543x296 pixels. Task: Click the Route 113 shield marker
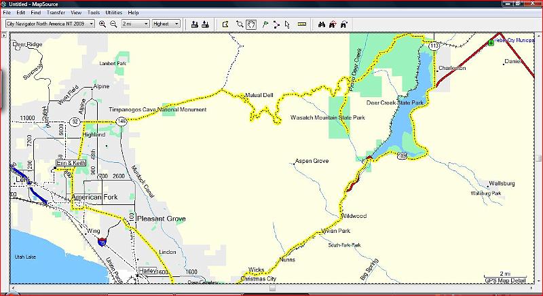tap(434, 45)
